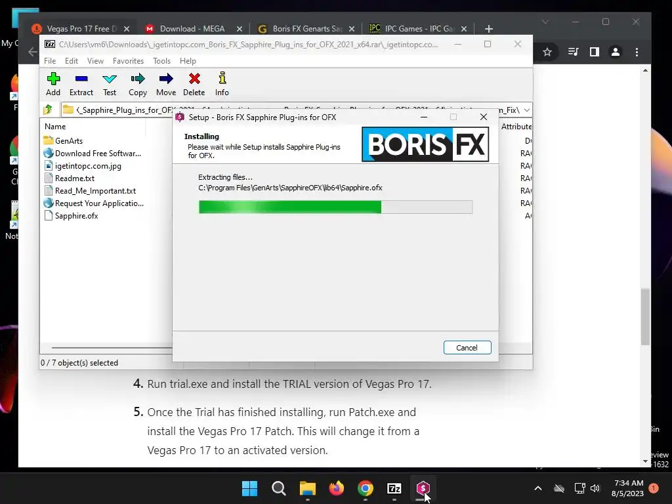Open the Tools menu in 7-Zip
This screenshot has height=504, width=672.
(161, 61)
